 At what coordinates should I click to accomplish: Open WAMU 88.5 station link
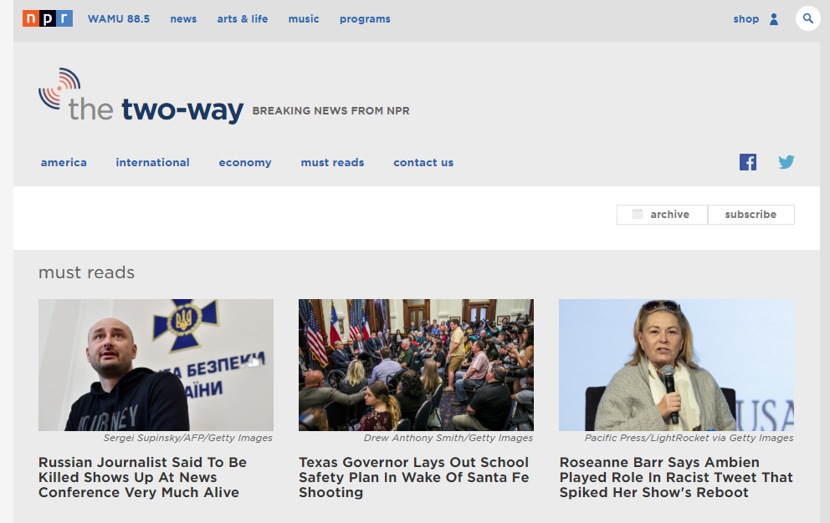(x=119, y=19)
